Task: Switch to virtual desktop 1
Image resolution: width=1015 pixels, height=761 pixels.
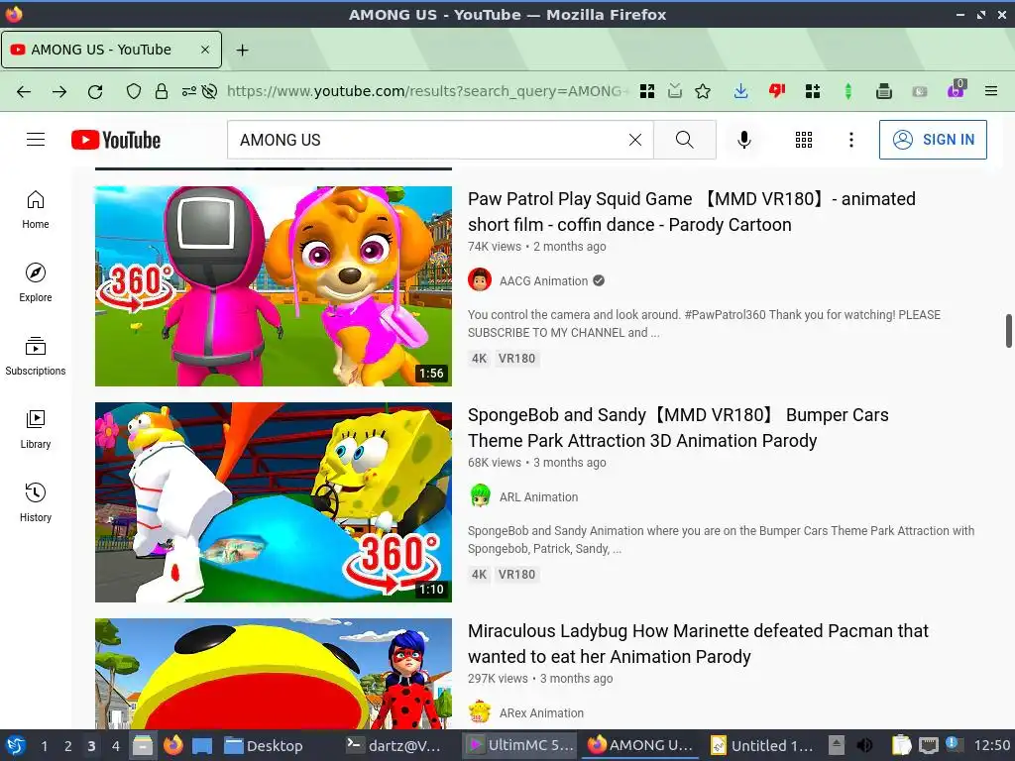Action: click(44, 746)
